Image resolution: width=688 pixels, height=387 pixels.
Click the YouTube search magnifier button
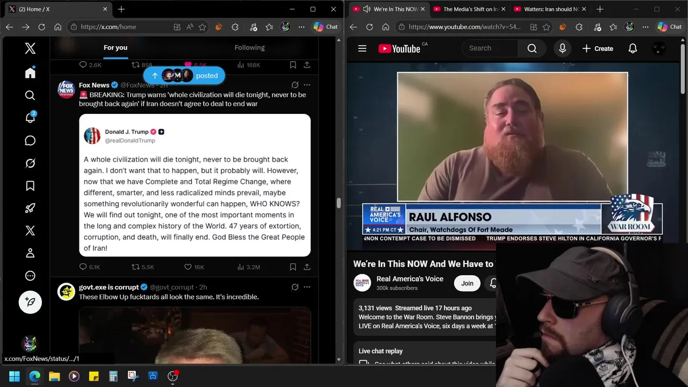532,48
